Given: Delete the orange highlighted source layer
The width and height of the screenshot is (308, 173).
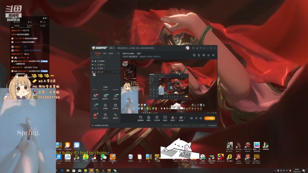Looking at the screenshot, I should (x=118, y=72).
